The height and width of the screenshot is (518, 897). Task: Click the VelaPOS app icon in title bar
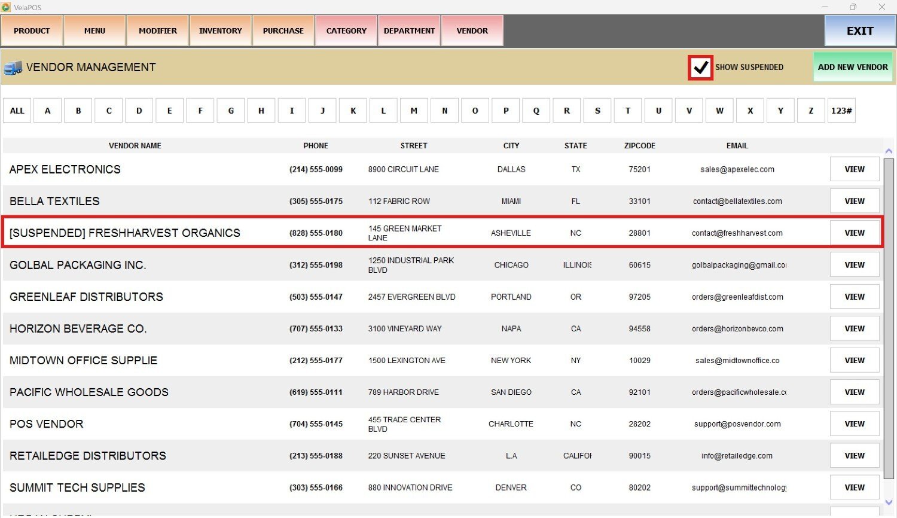(x=6, y=7)
